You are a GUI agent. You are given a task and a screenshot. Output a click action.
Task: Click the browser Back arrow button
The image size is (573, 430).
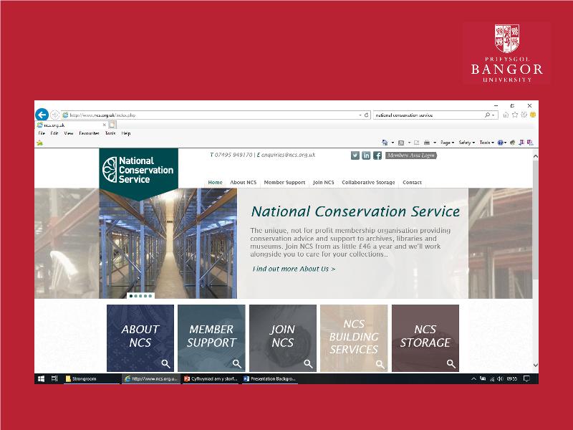pyautogui.click(x=42, y=115)
